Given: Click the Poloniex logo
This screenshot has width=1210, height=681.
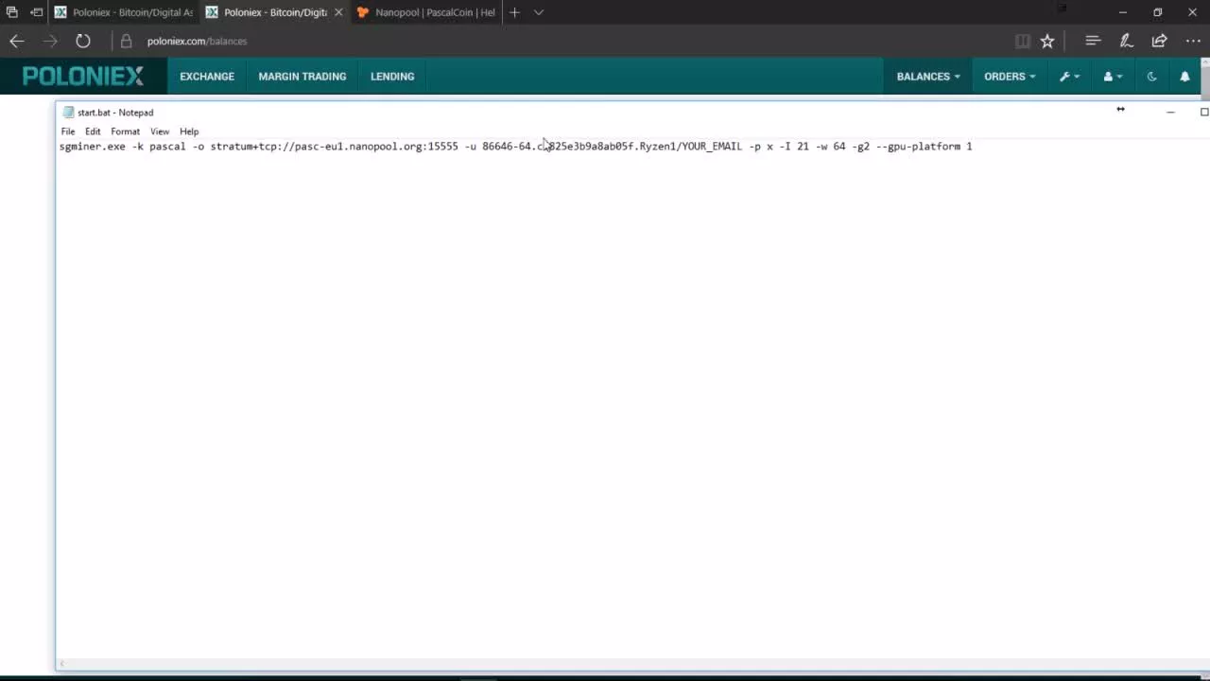Looking at the screenshot, I should click(83, 76).
